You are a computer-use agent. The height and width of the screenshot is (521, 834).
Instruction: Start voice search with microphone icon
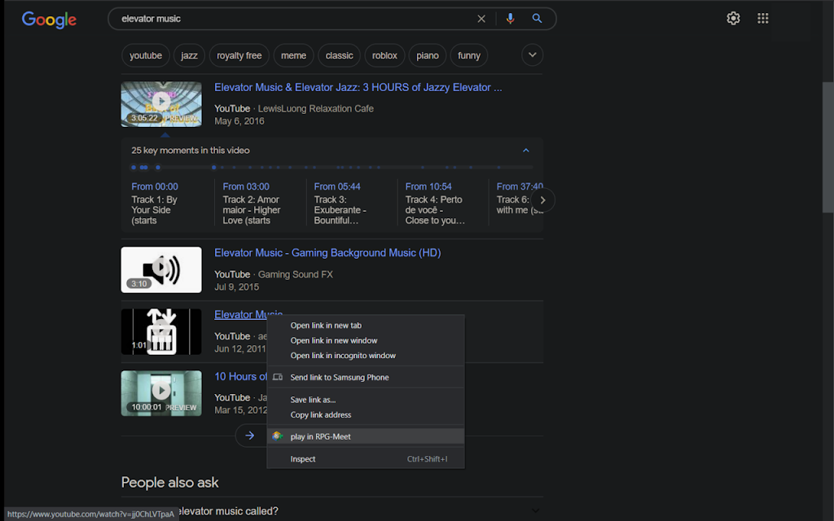[510, 19]
